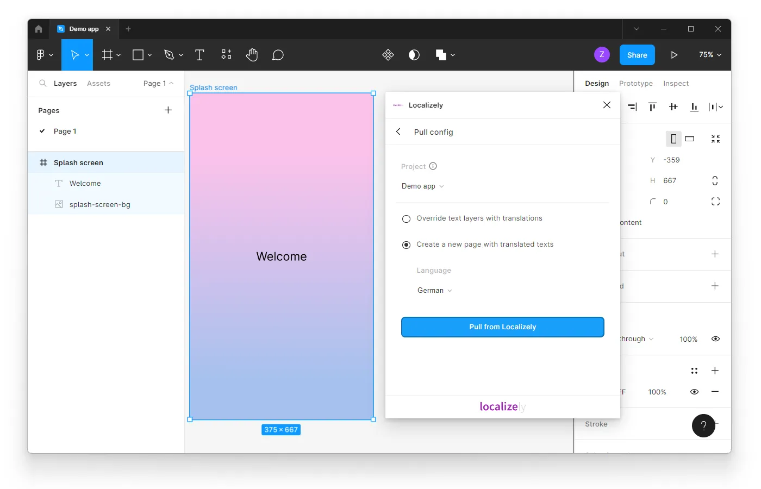Select the Move tool
Image resolution: width=761 pixels, height=489 pixels.
pyautogui.click(x=75, y=55)
